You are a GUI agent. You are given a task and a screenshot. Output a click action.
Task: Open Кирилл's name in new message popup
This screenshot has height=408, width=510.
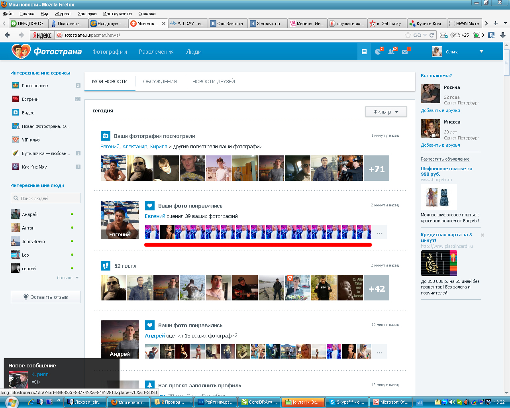click(40, 374)
